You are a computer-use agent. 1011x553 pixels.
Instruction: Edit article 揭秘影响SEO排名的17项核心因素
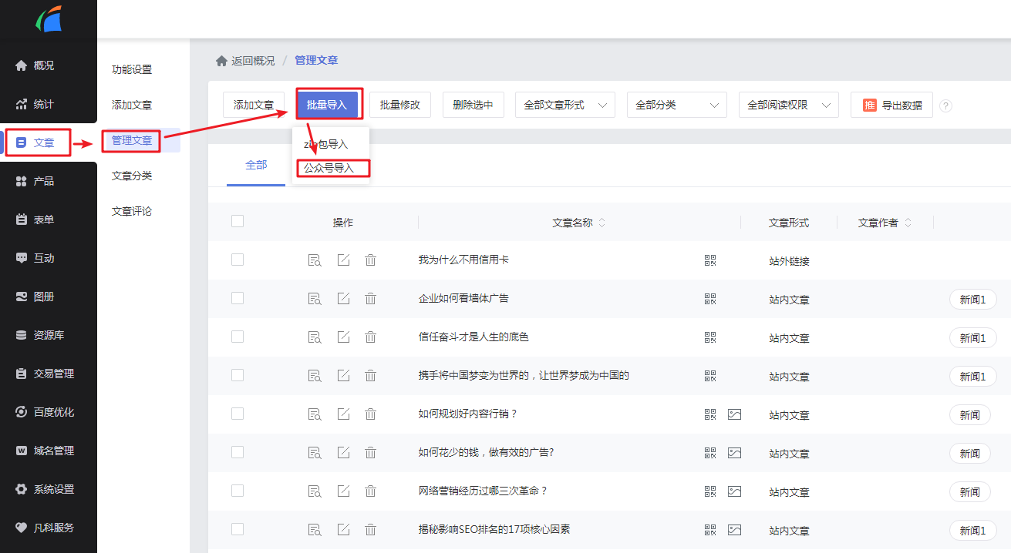point(343,530)
